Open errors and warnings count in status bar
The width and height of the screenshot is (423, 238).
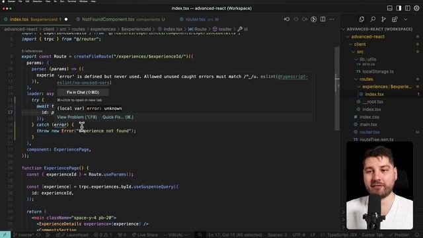pyautogui.click(x=103, y=235)
